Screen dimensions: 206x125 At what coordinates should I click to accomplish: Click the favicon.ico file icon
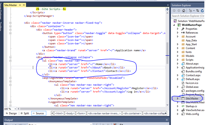(x=183, y=83)
